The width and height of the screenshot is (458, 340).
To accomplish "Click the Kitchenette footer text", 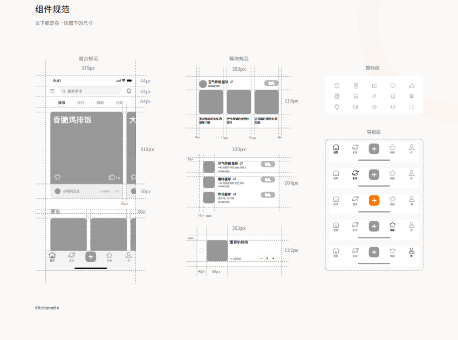I will tap(47, 308).
